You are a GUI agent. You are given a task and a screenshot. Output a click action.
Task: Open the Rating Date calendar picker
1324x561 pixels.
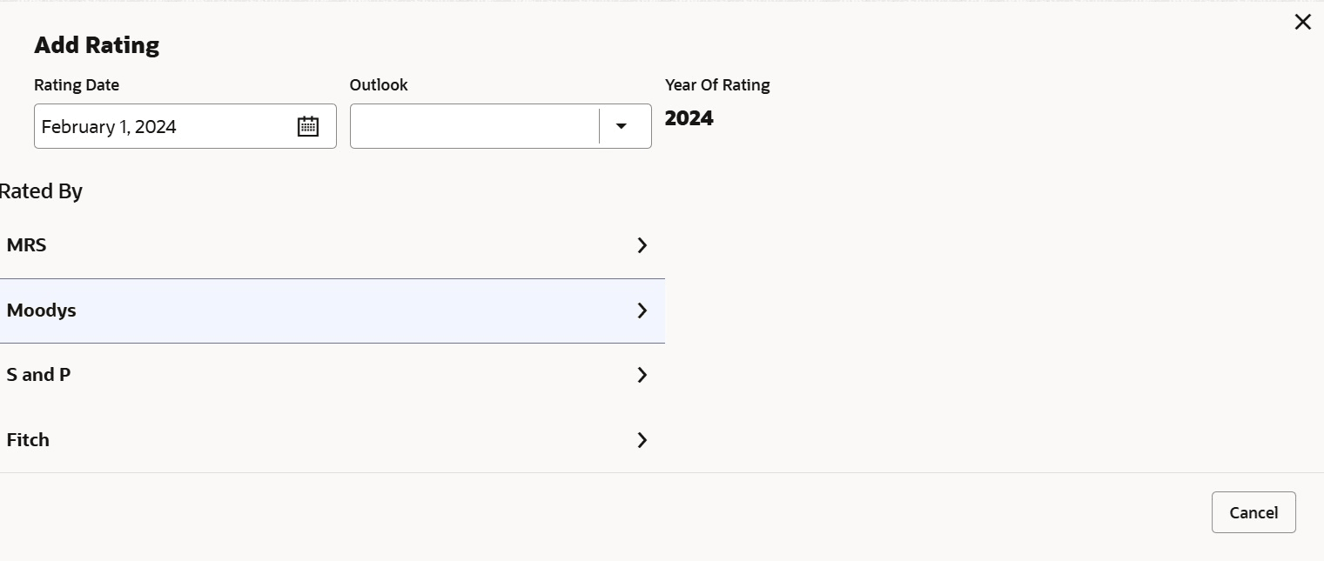(x=308, y=126)
